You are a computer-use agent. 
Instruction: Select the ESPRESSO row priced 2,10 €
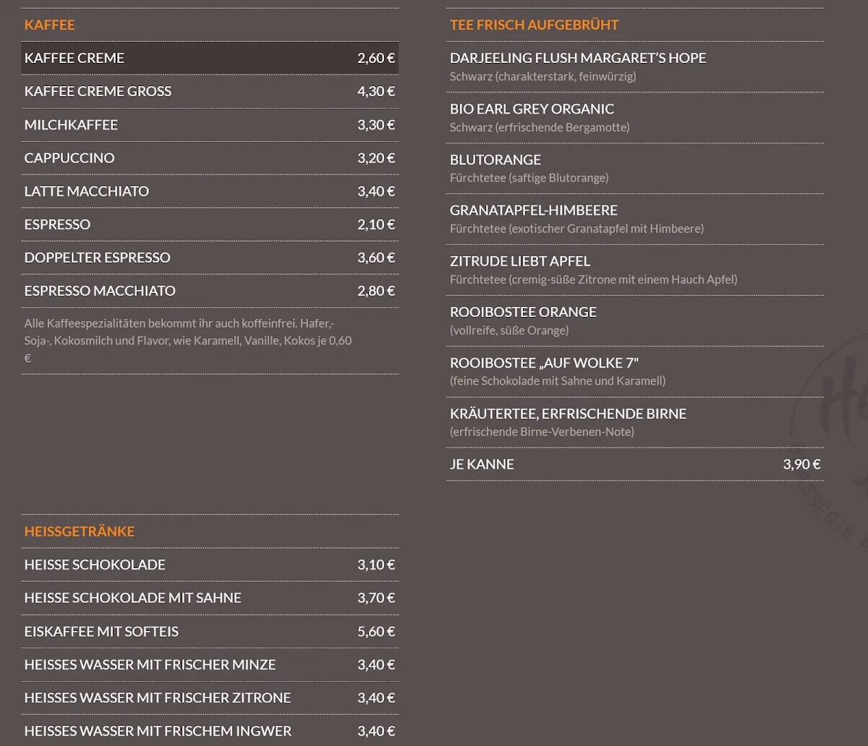210,224
